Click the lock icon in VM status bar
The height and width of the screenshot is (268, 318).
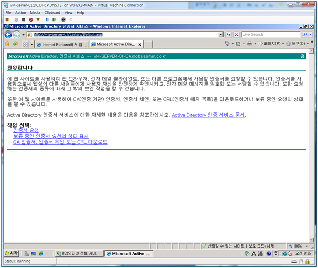pos(308,261)
